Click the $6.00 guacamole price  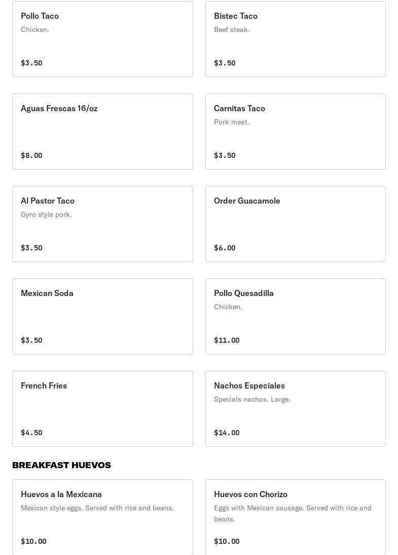click(225, 248)
